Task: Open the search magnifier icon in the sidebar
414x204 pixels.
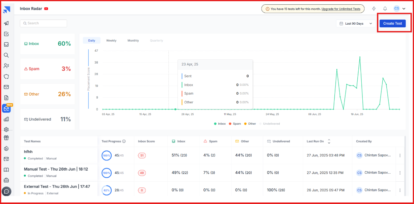Action: (7, 55)
